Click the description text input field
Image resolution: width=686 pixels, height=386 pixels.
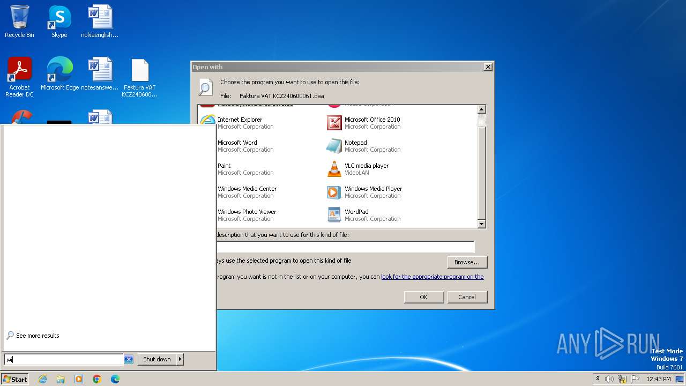tap(346, 247)
